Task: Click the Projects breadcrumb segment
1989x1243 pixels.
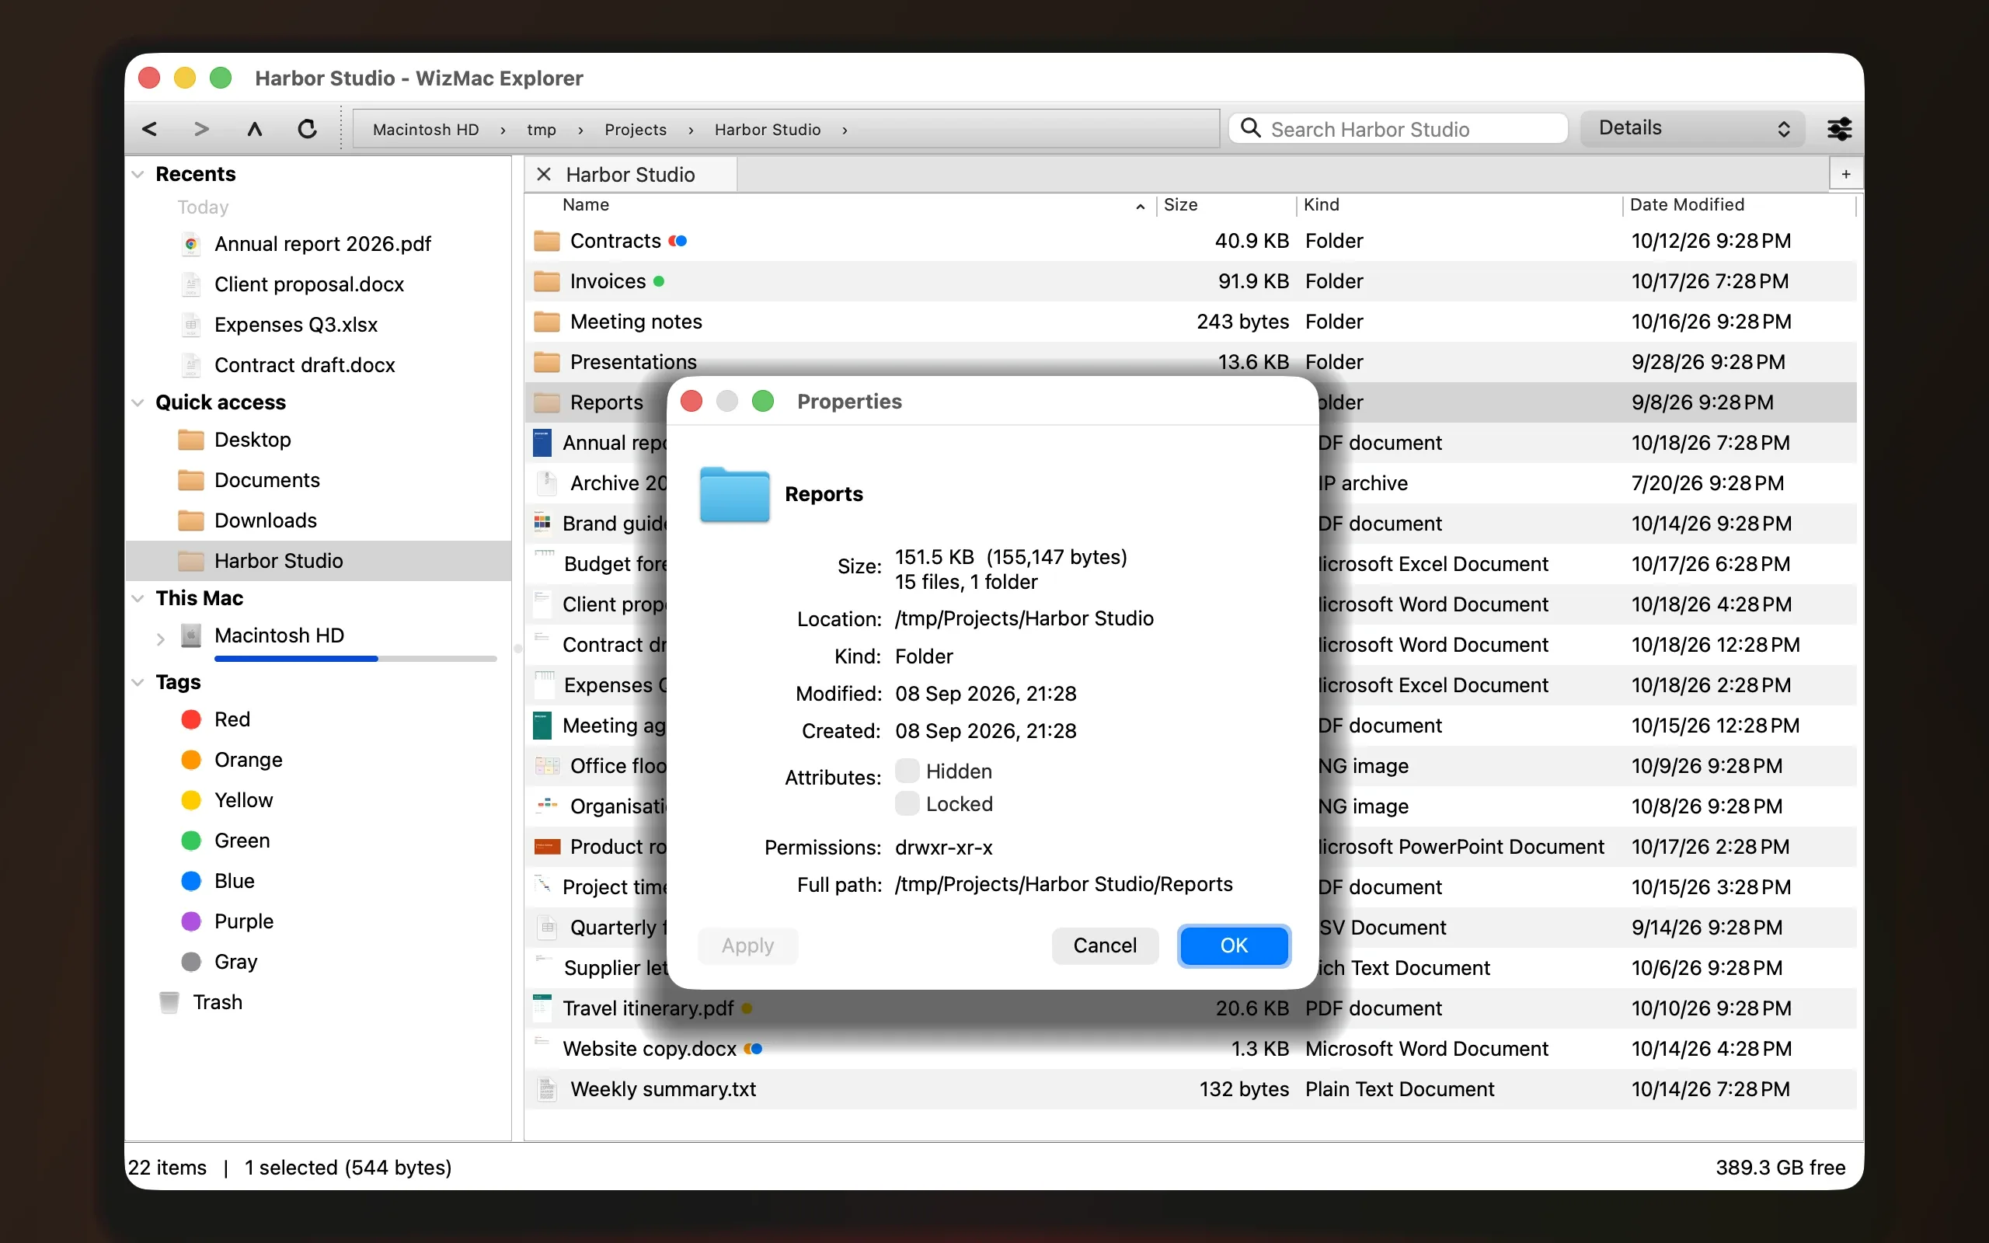Action: click(636, 130)
